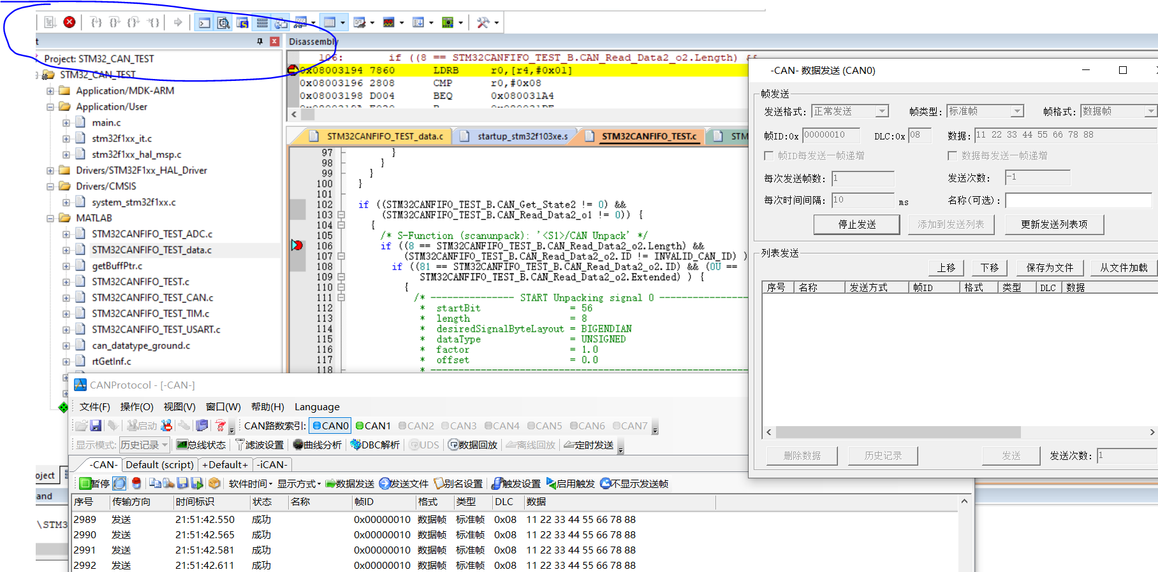Switch to the -iCAN- tab
1158x572 pixels.
[273, 464]
